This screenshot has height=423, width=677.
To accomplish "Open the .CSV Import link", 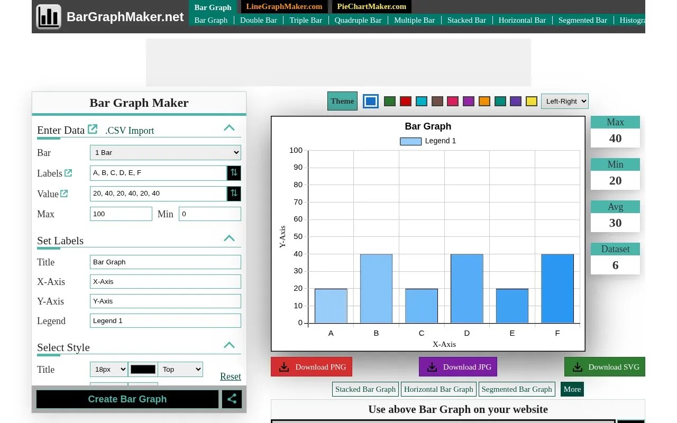I will pyautogui.click(x=130, y=131).
